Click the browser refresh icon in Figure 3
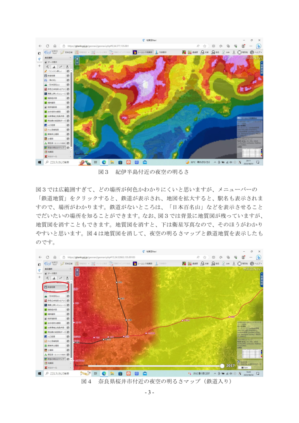The height and width of the screenshot is (423, 299). (x=47, y=46)
